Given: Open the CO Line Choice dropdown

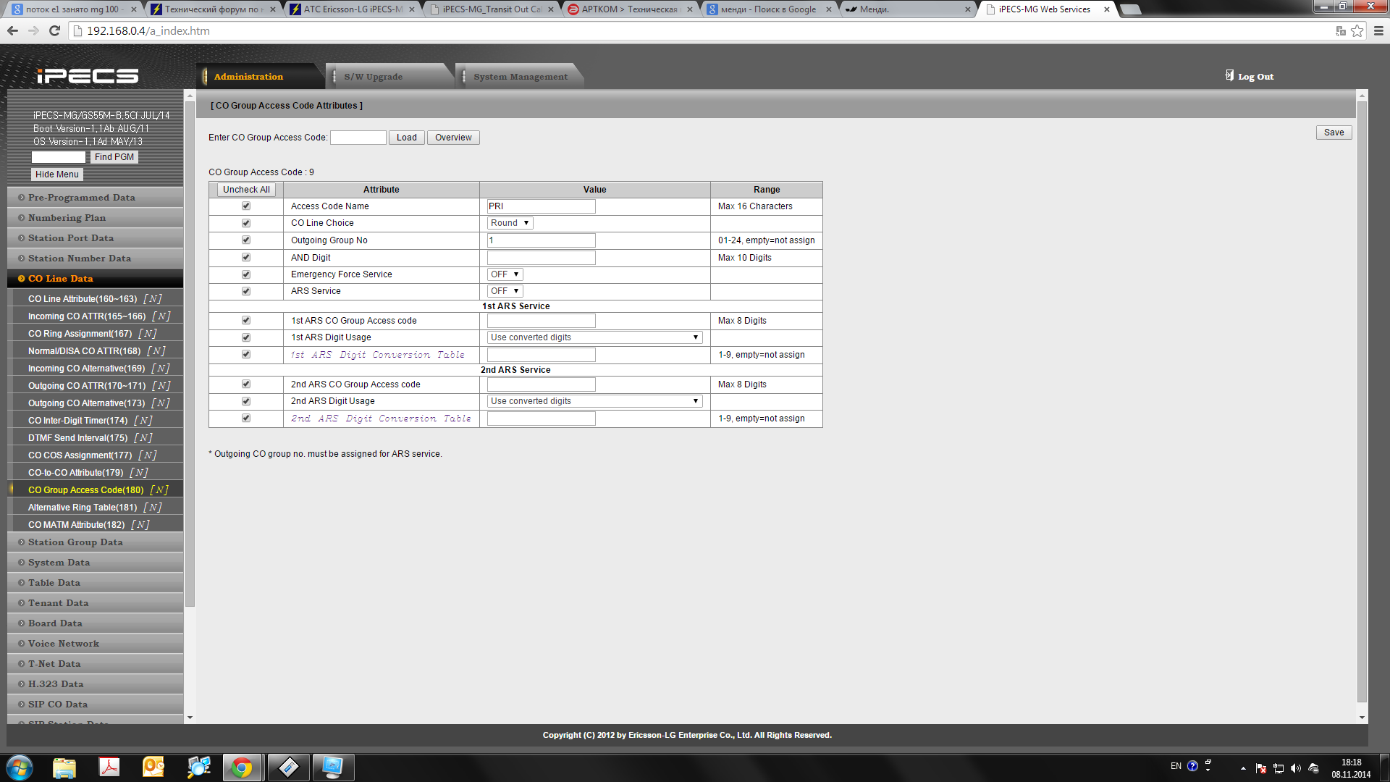Looking at the screenshot, I should [510, 223].
